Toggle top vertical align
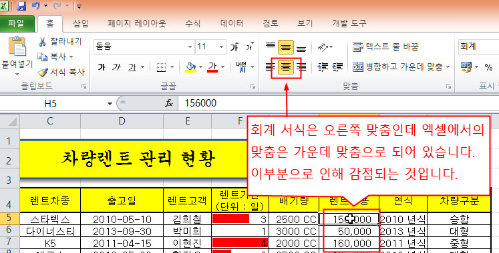The height and width of the screenshot is (253, 499). [271, 47]
